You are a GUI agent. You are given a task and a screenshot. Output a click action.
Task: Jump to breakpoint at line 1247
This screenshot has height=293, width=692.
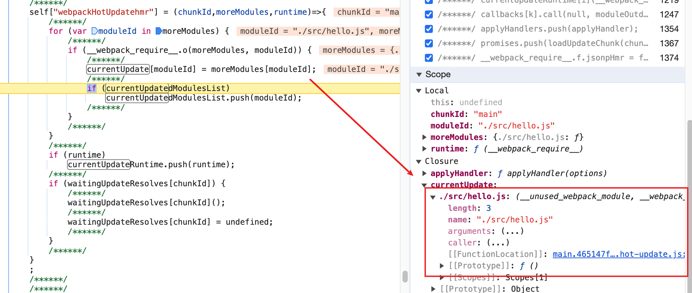point(669,15)
